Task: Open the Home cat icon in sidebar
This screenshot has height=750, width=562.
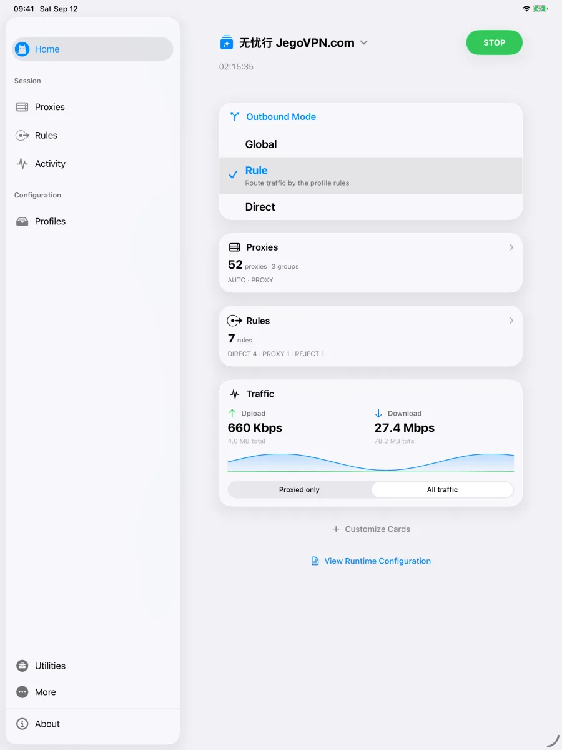Action: 22,49
